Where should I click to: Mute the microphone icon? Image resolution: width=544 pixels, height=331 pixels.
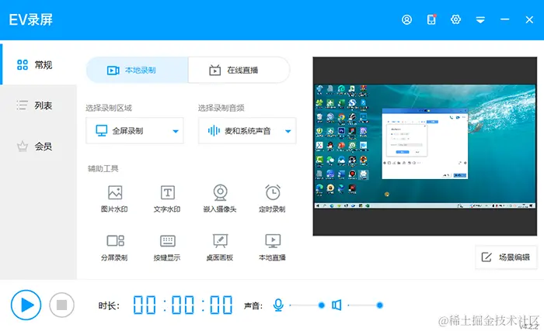click(x=278, y=305)
